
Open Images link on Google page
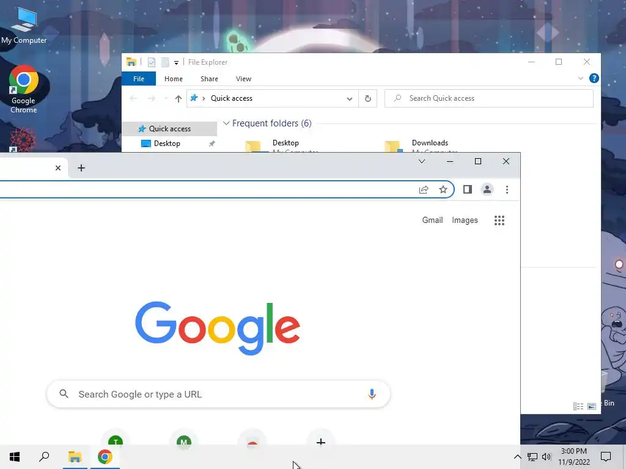tap(465, 220)
